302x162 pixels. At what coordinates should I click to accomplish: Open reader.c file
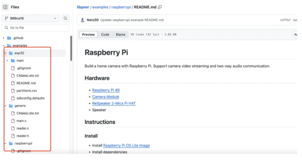(22, 128)
